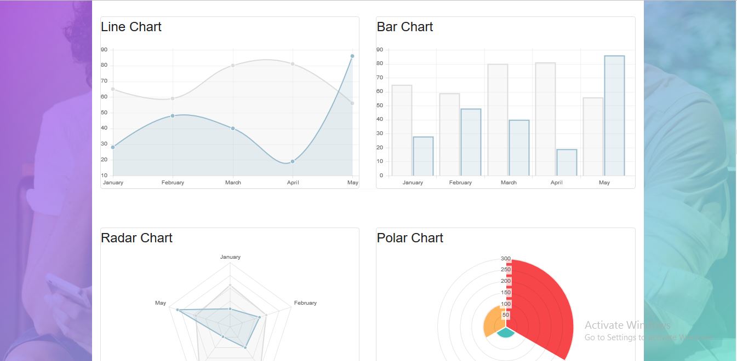Click the May x-axis label in Bar Chart

point(604,183)
